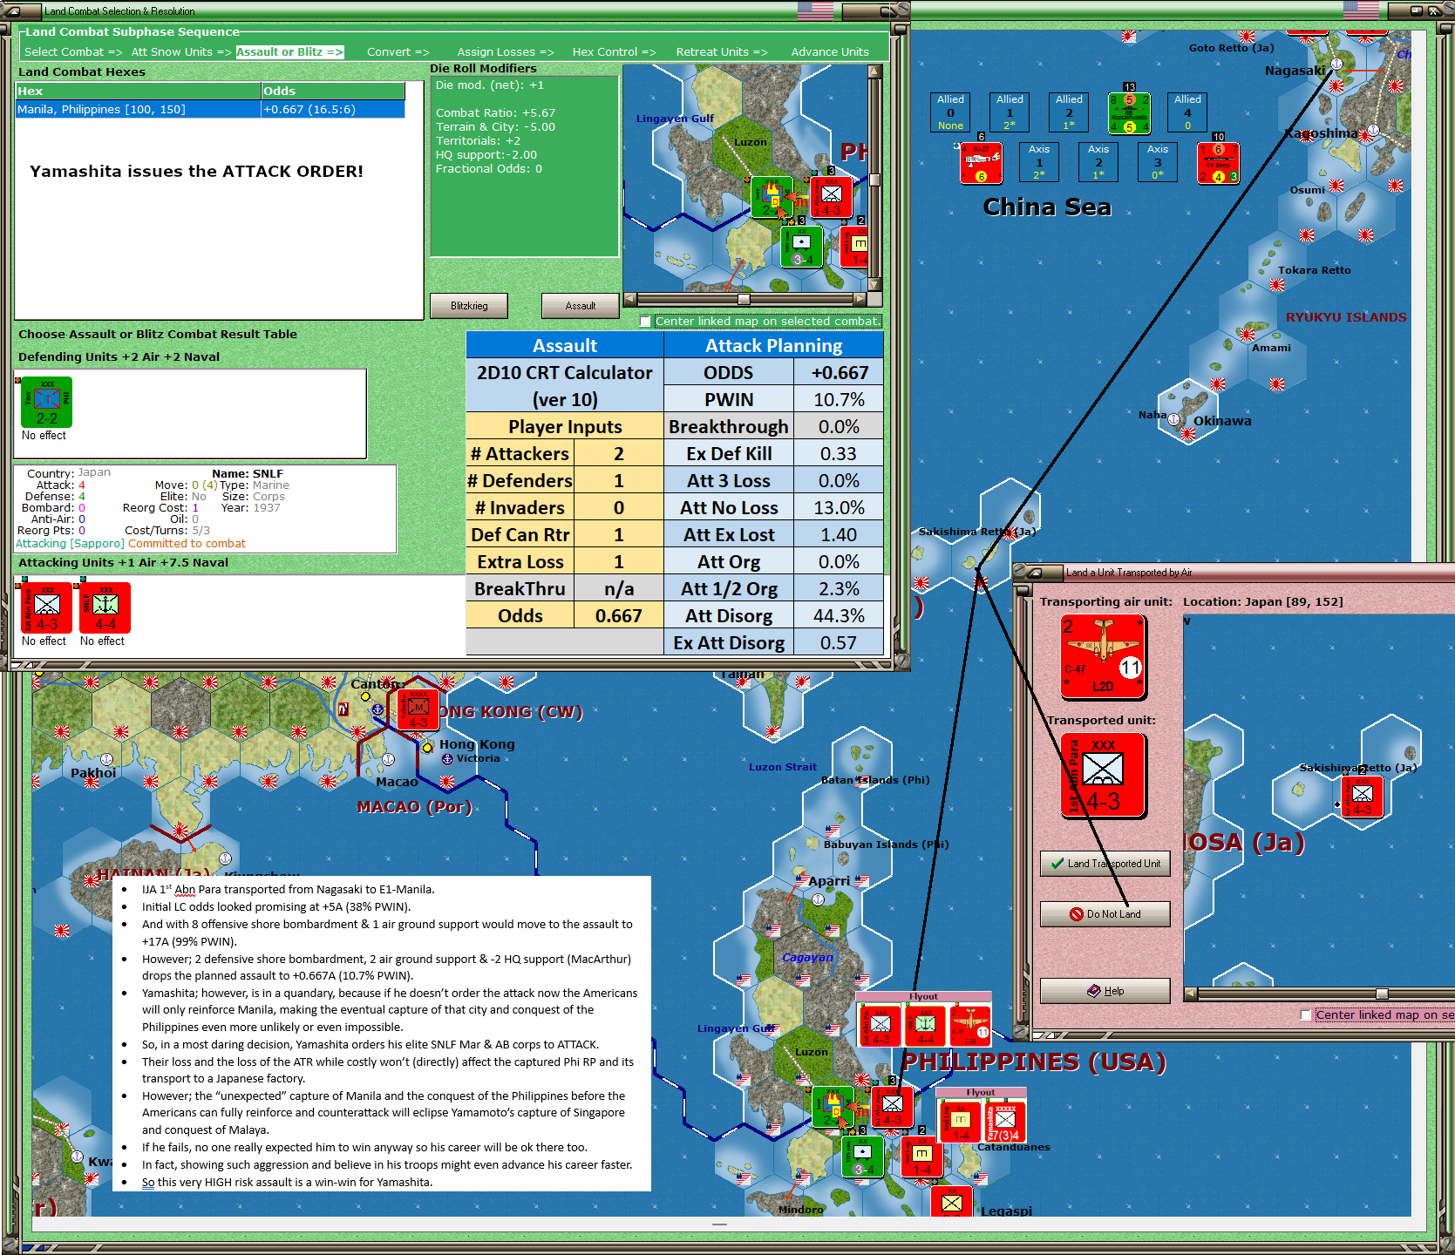Image resolution: width=1455 pixels, height=1255 pixels.
Task: Select the green naval counter stack marked 13
Action: click(1129, 113)
